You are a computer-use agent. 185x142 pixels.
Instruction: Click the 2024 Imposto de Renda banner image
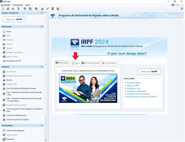[88, 88]
